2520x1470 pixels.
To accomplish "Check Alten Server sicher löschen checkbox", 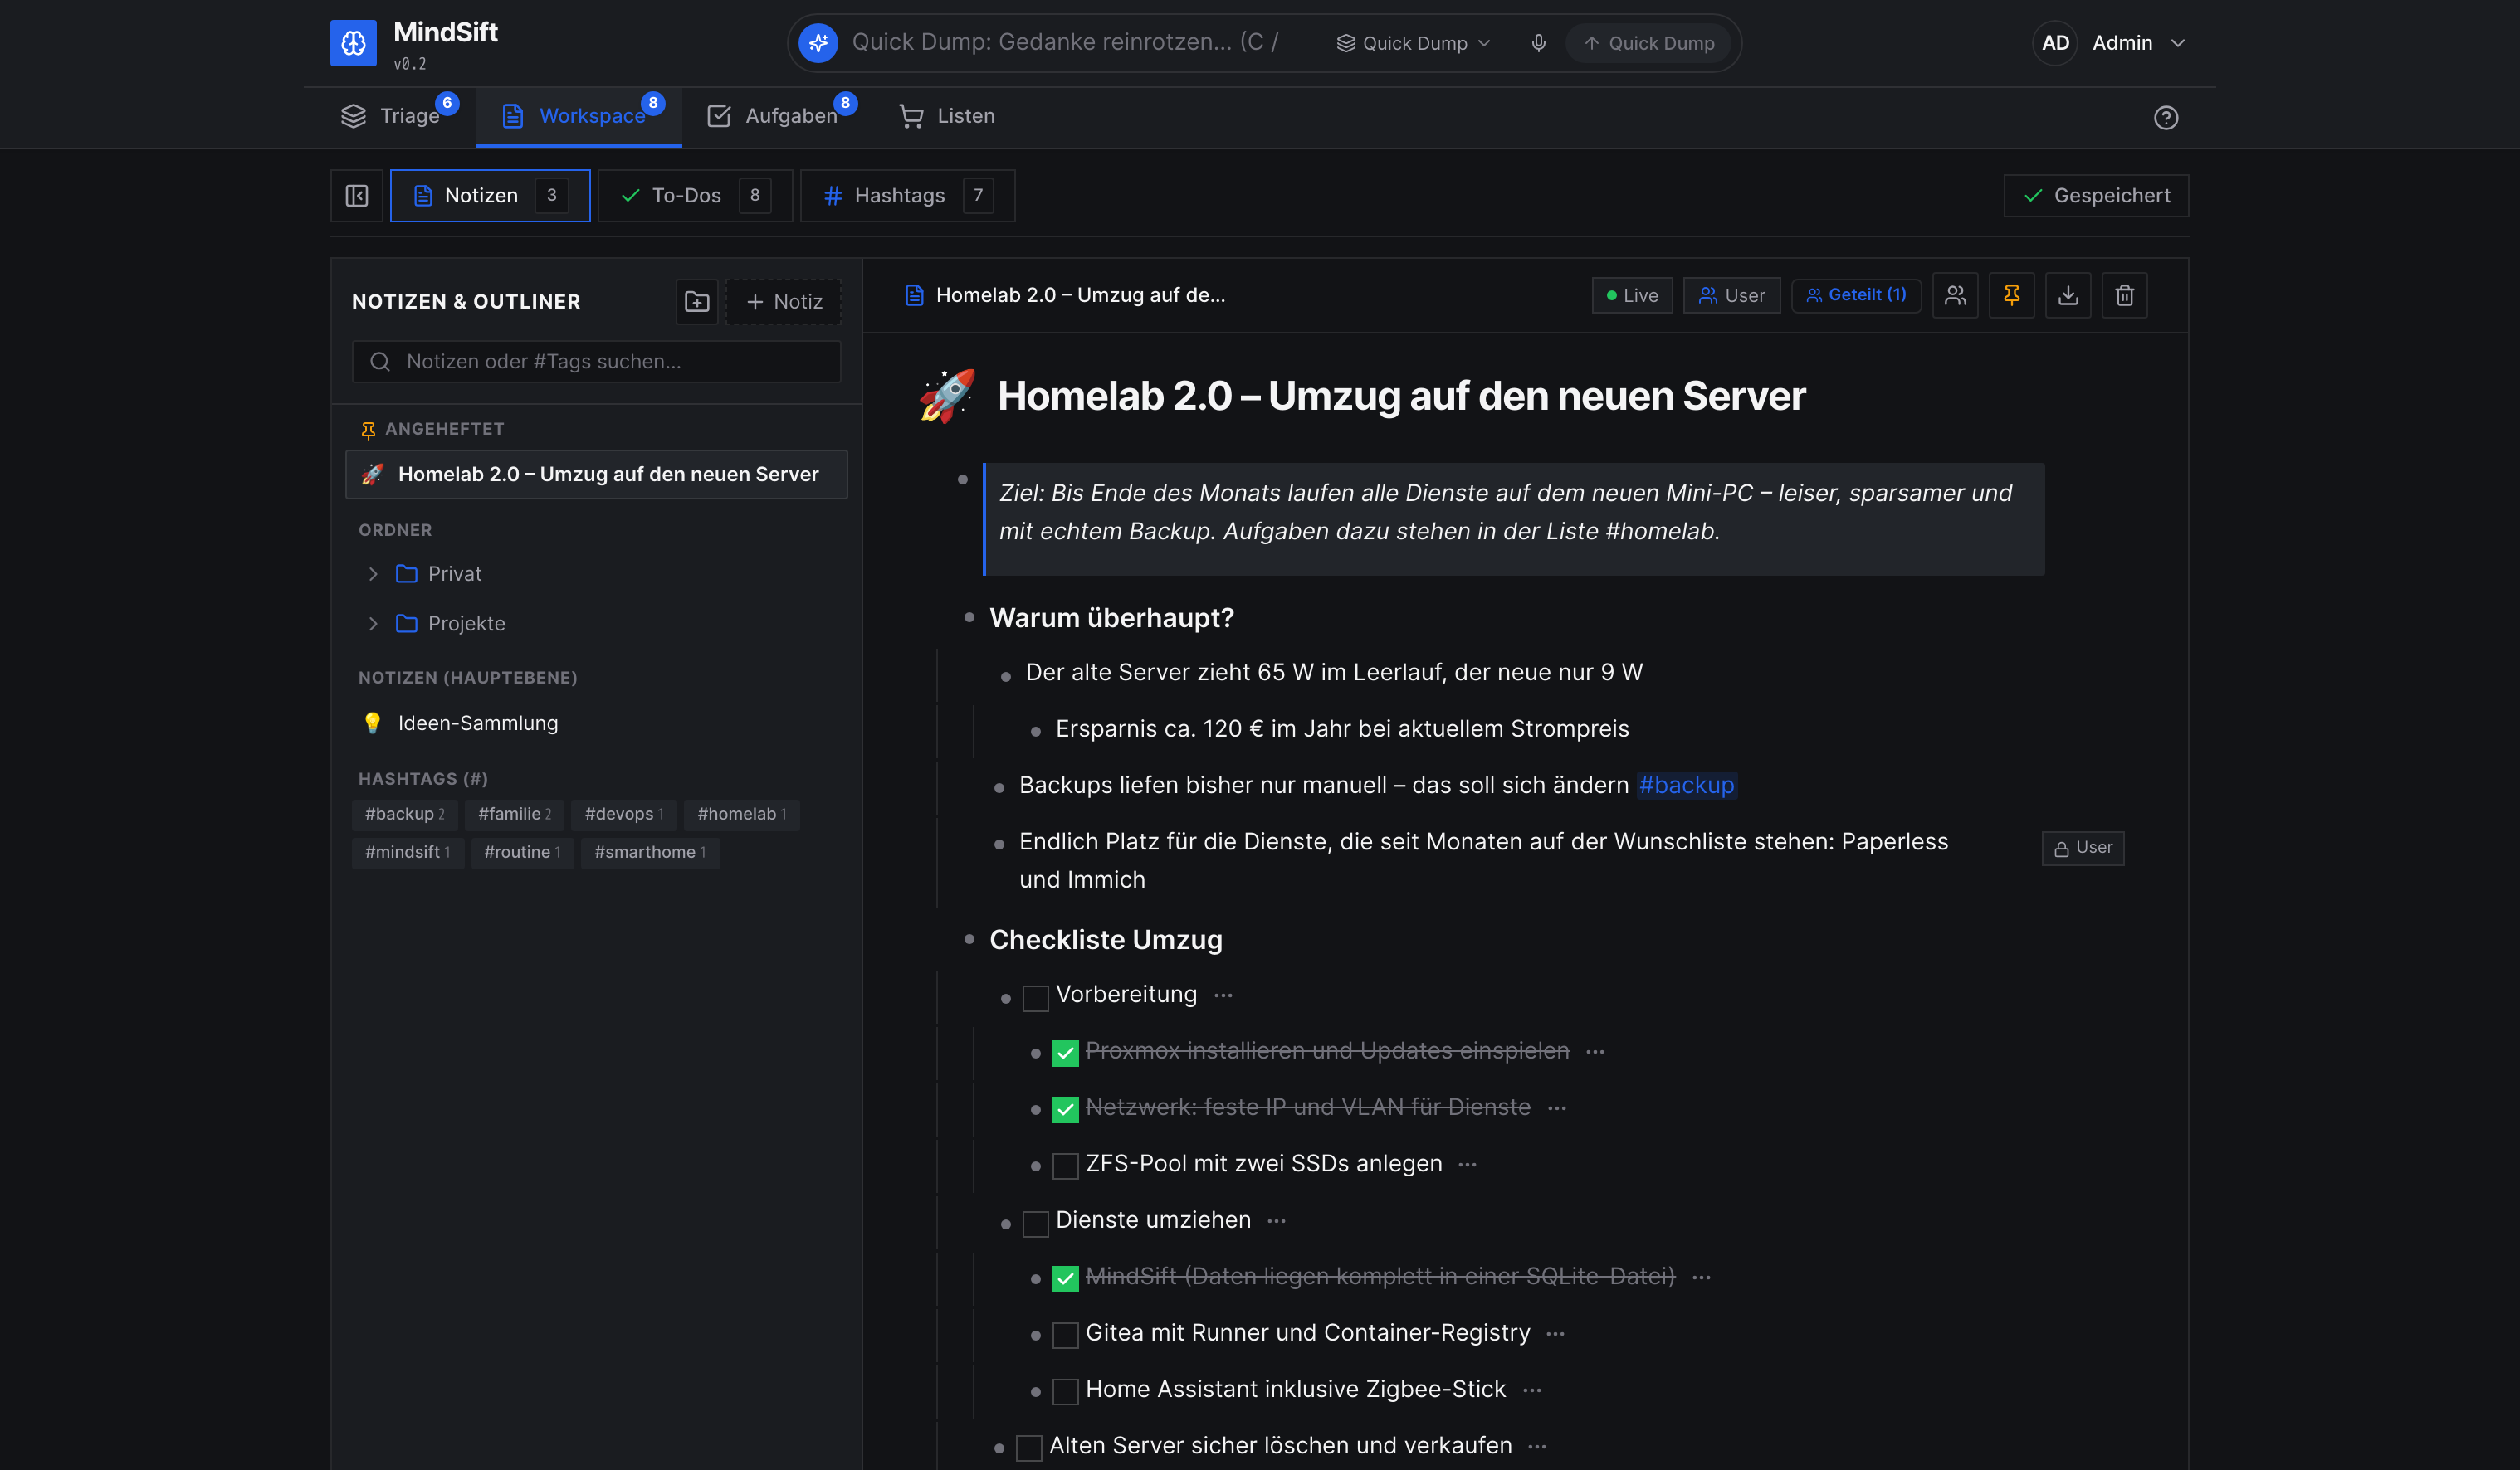I will coord(1029,1449).
